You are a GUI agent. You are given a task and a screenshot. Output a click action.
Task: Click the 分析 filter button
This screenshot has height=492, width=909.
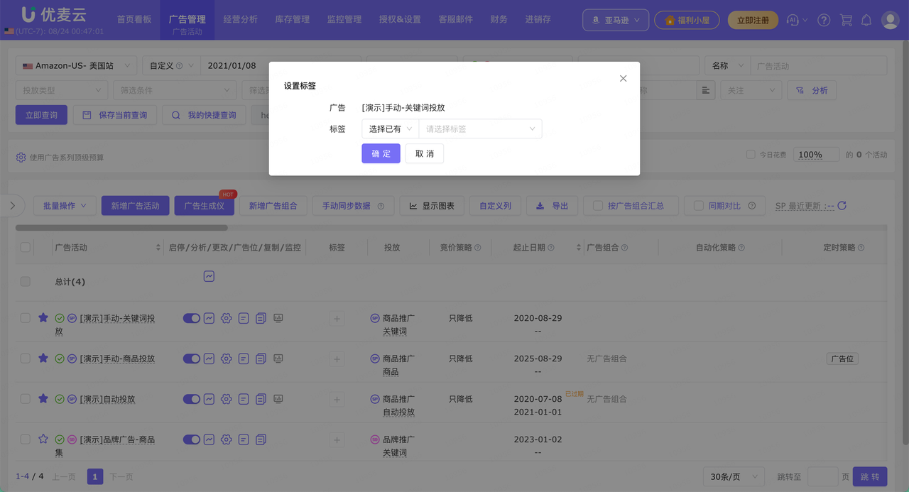pos(812,91)
